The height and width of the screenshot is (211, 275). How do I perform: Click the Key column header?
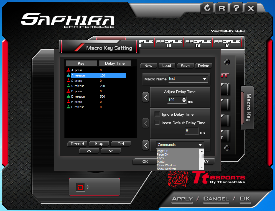(x=81, y=63)
